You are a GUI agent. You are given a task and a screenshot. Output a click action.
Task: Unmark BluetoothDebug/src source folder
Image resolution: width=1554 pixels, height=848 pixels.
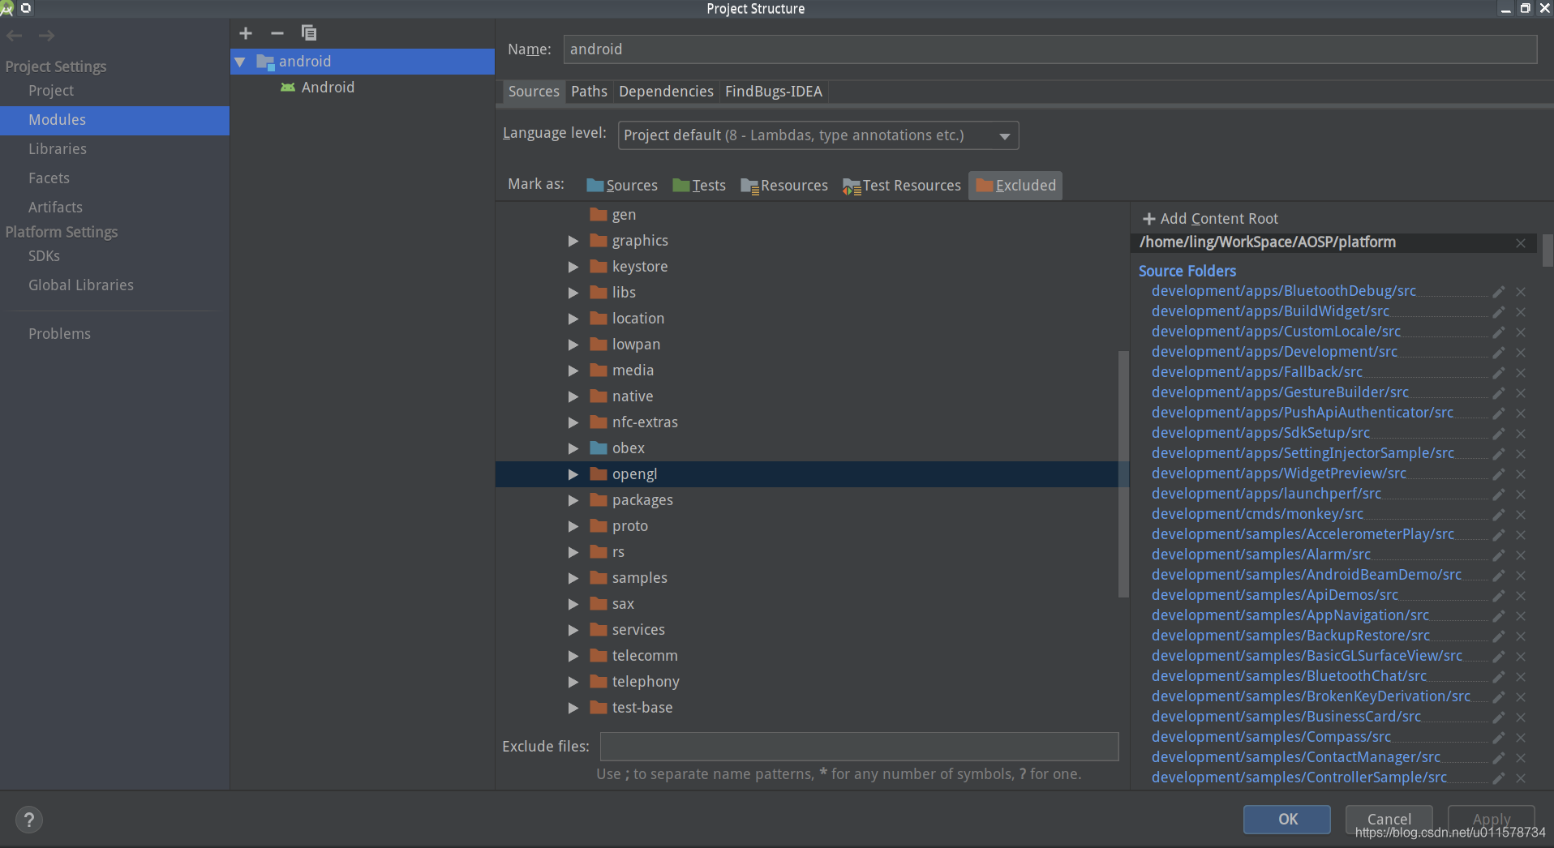coord(1521,292)
